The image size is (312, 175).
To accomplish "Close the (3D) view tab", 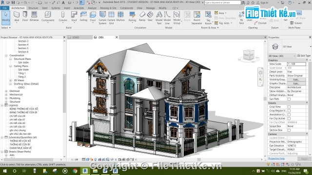I will pos(117,37).
